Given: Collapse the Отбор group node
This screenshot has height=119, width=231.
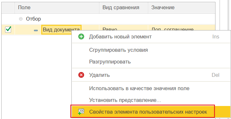Looking at the screenshot, I should pos(21,19).
